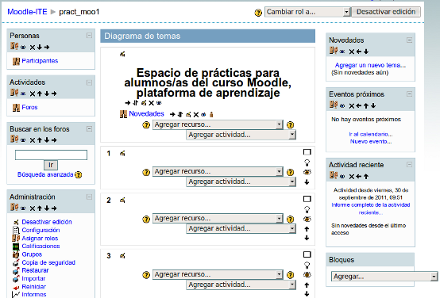Mark topic 2 as current with lightbulb

point(307,209)
